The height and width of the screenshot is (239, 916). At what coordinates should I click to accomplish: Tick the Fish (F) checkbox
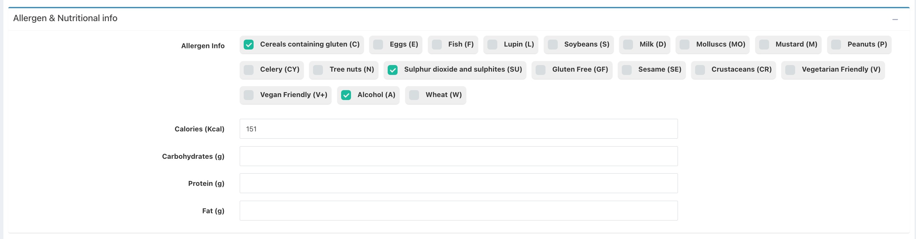(x=437, y=45)
